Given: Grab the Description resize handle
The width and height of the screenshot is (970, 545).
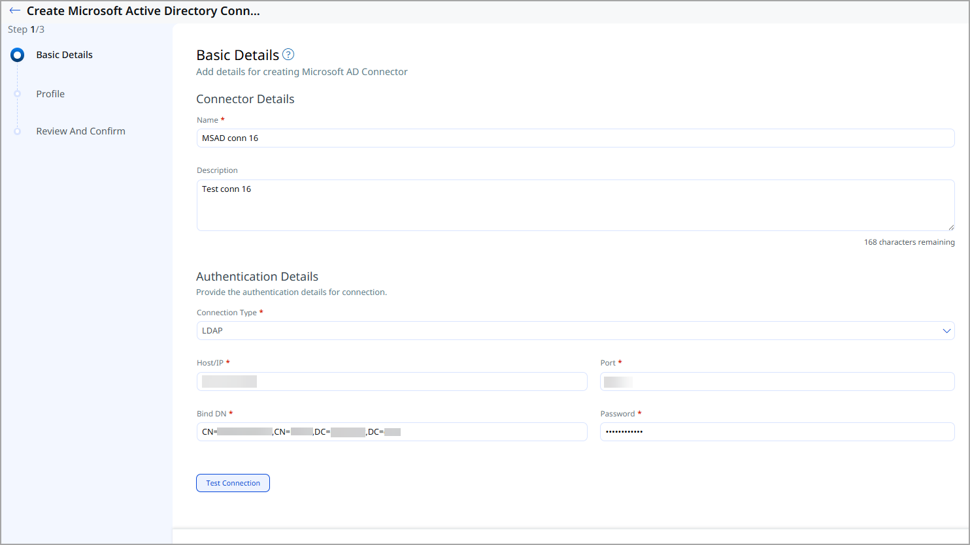Looking at the screenshot, I should coord(951,227).
